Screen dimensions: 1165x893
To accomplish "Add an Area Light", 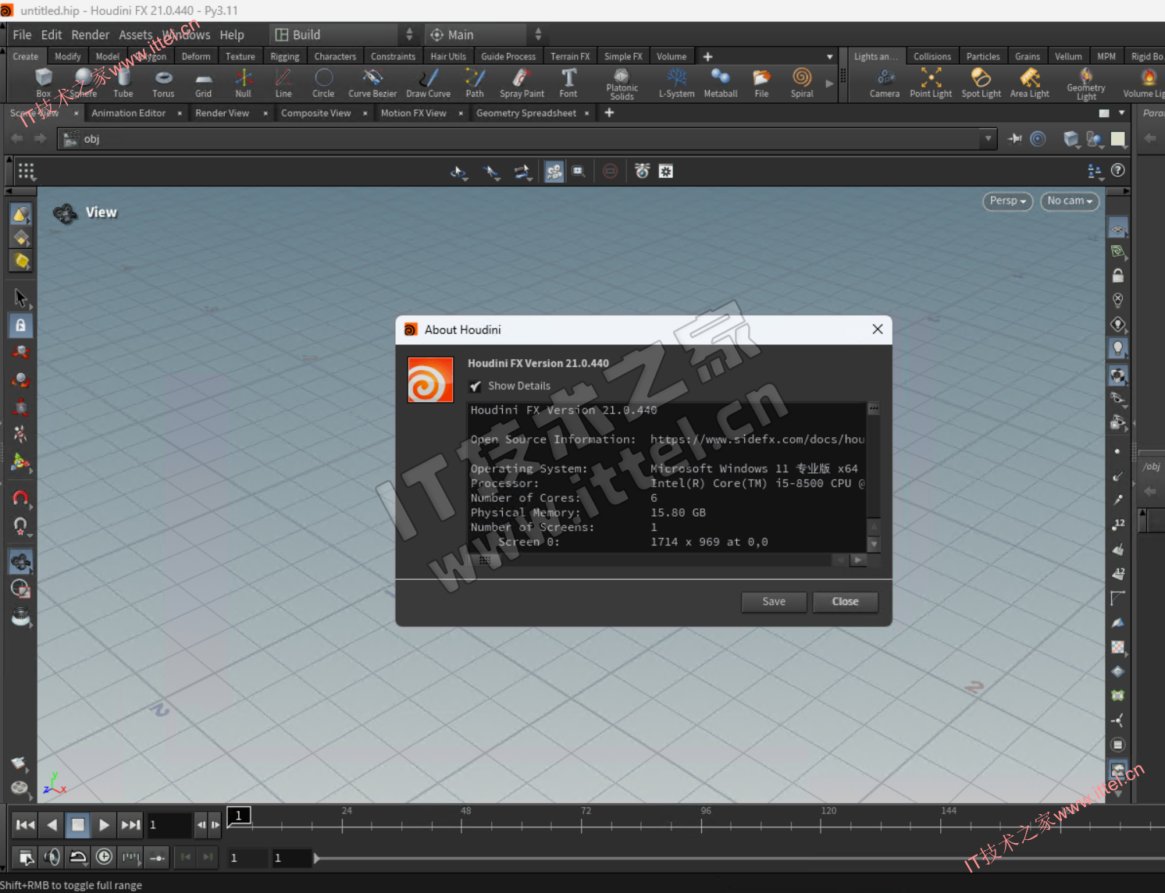I will (1029, 82).
